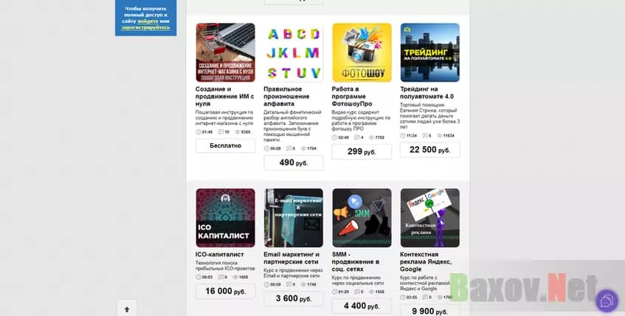
Task: Open the ICO КАПИТАЛИСТ course image
Action: (x=225, y=218)
